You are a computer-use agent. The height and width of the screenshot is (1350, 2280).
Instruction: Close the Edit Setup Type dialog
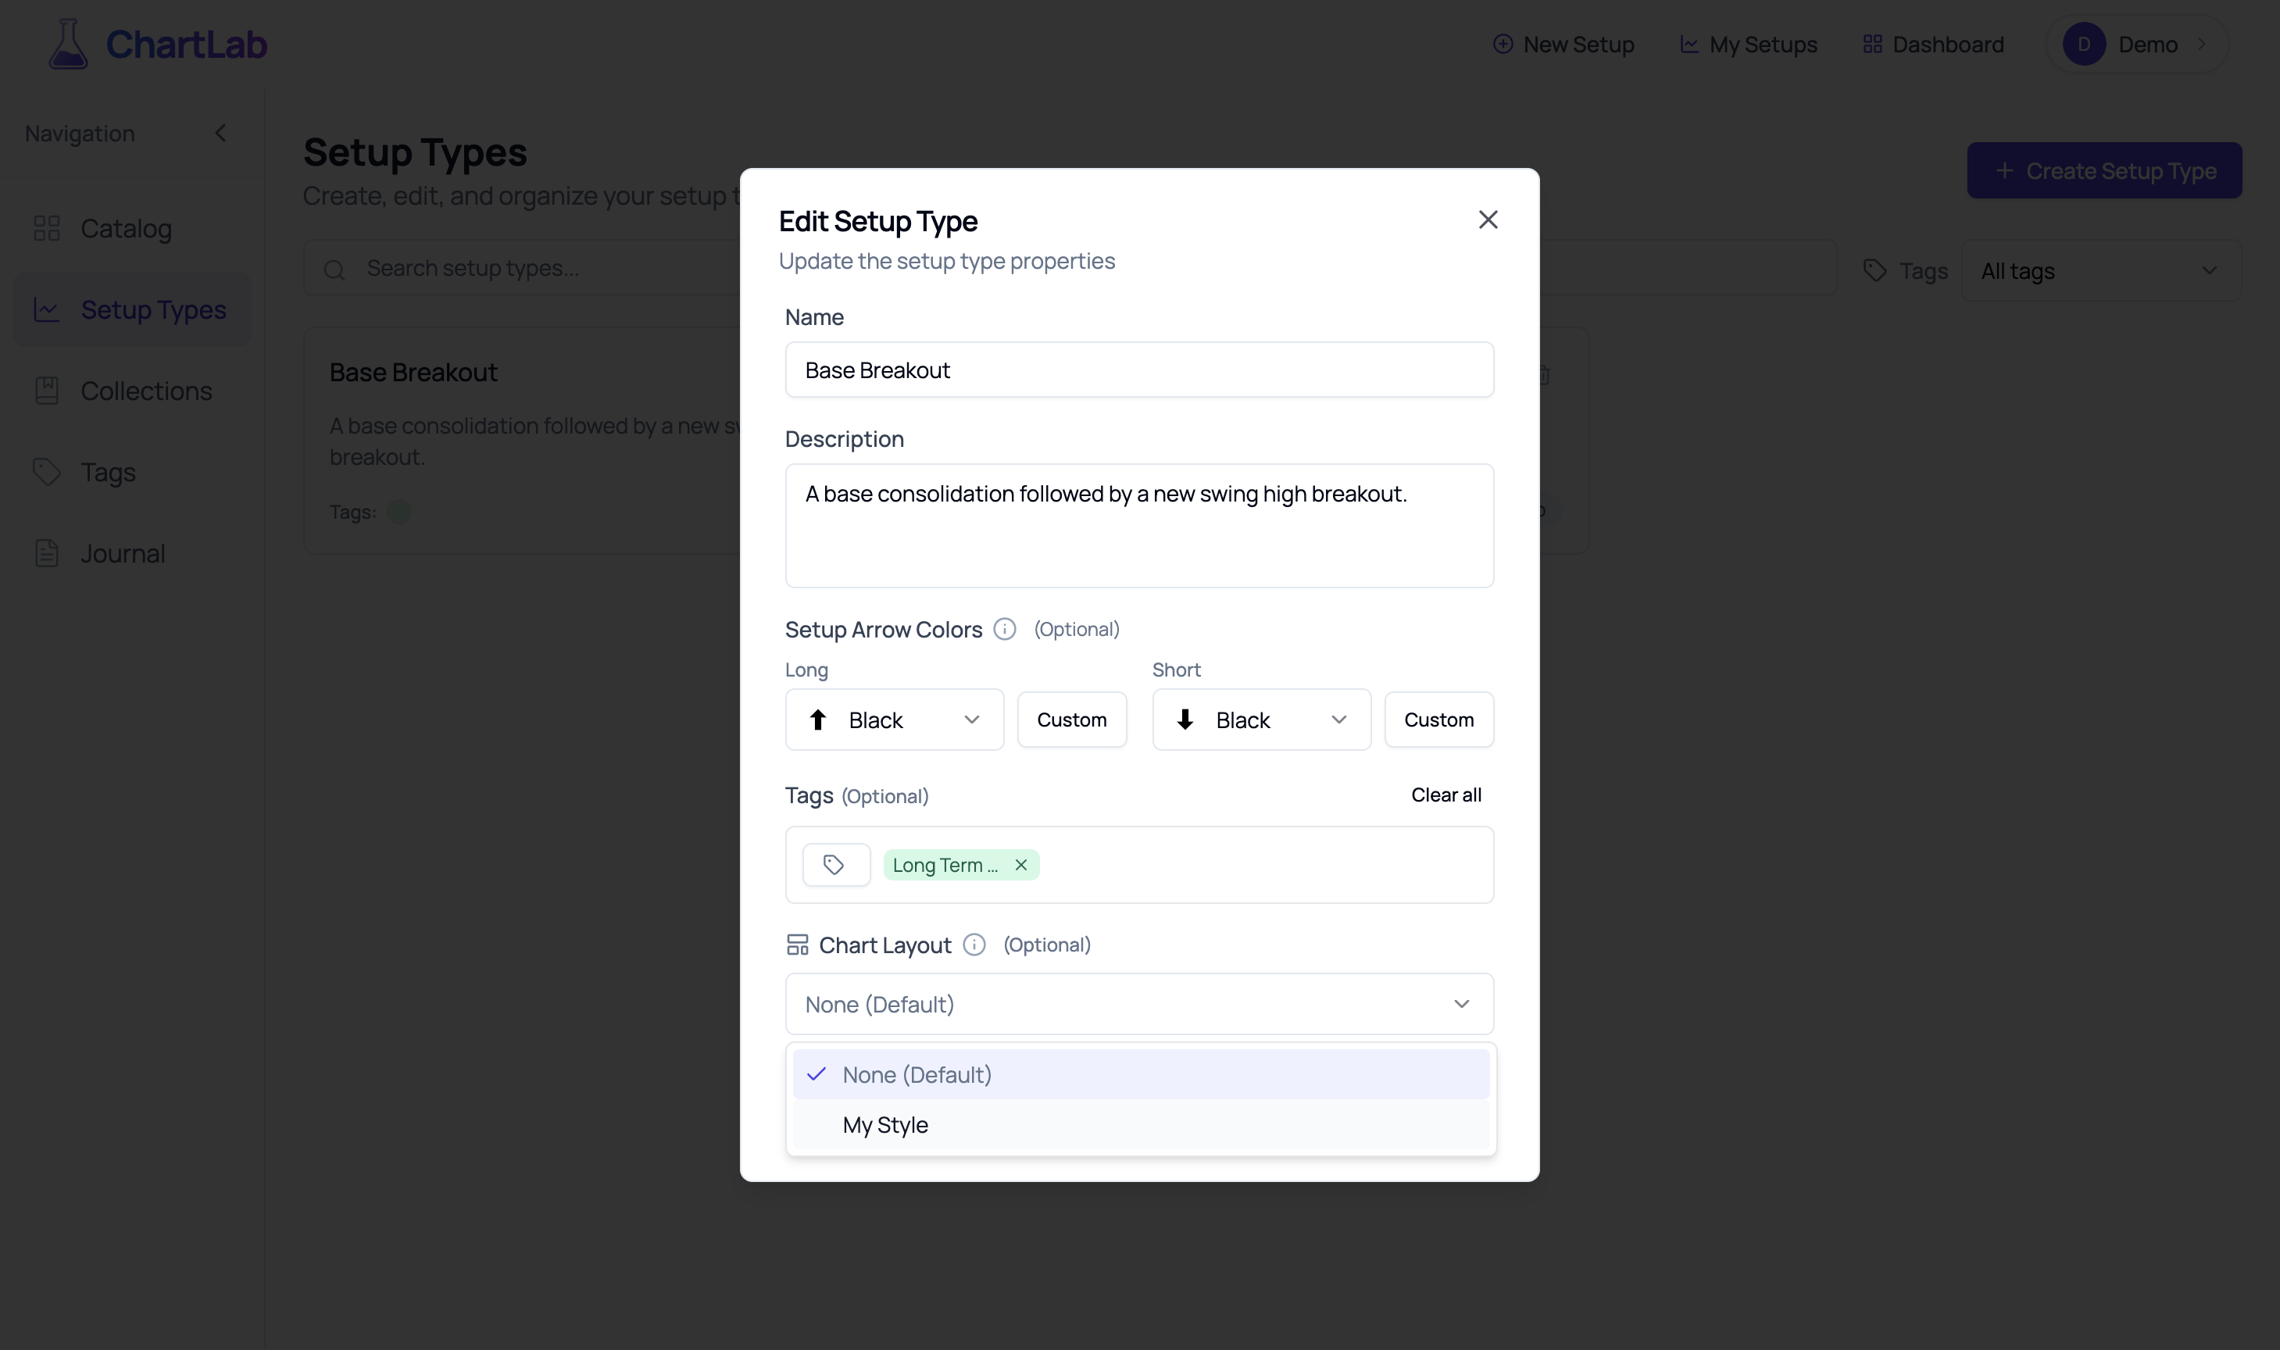(1488, 220)
